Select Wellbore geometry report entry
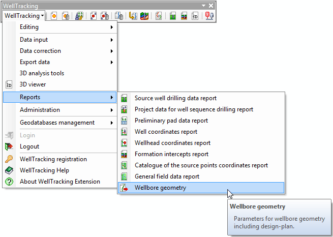 [201, 188]
